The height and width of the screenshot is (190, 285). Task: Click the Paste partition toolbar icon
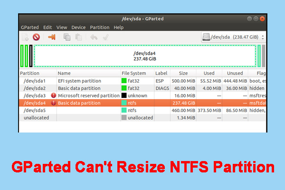tap(78, 37)
